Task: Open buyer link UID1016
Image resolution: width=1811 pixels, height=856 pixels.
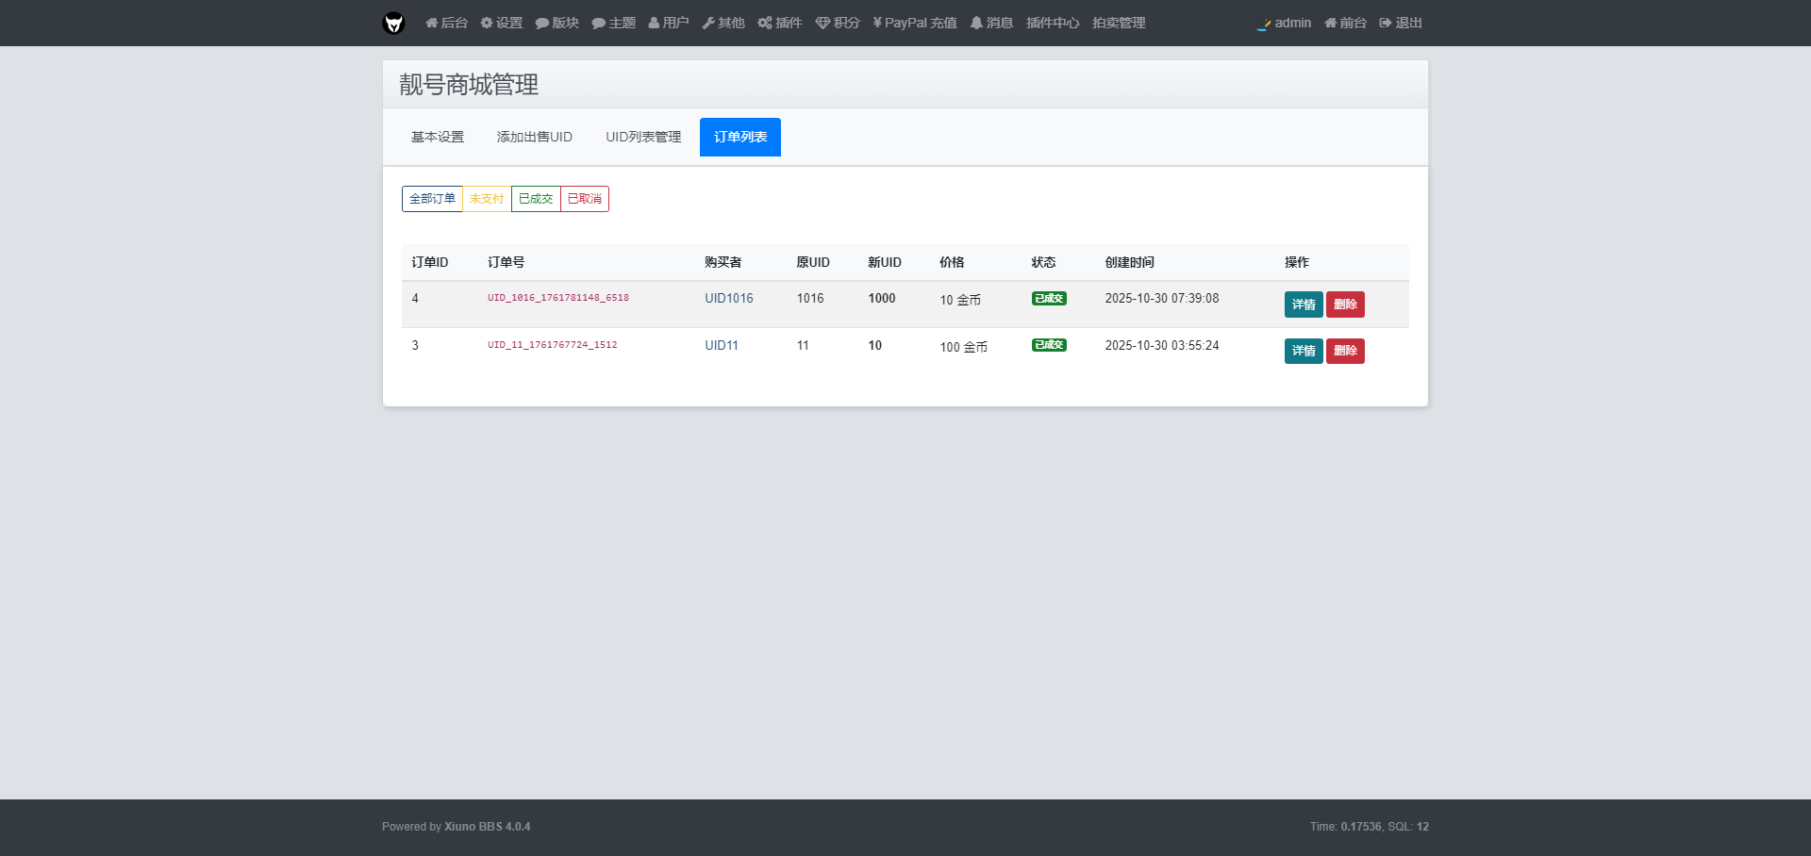Action: click(x=728, y=299)
